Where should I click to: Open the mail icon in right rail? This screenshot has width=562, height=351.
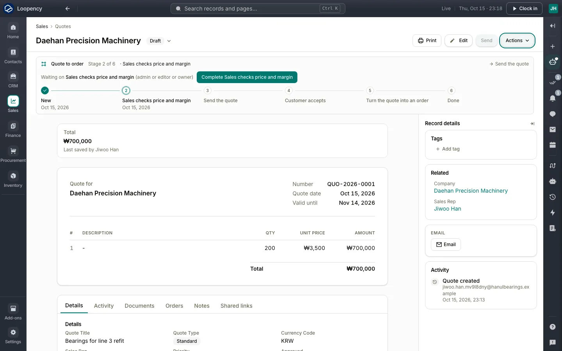coord(553,129)
